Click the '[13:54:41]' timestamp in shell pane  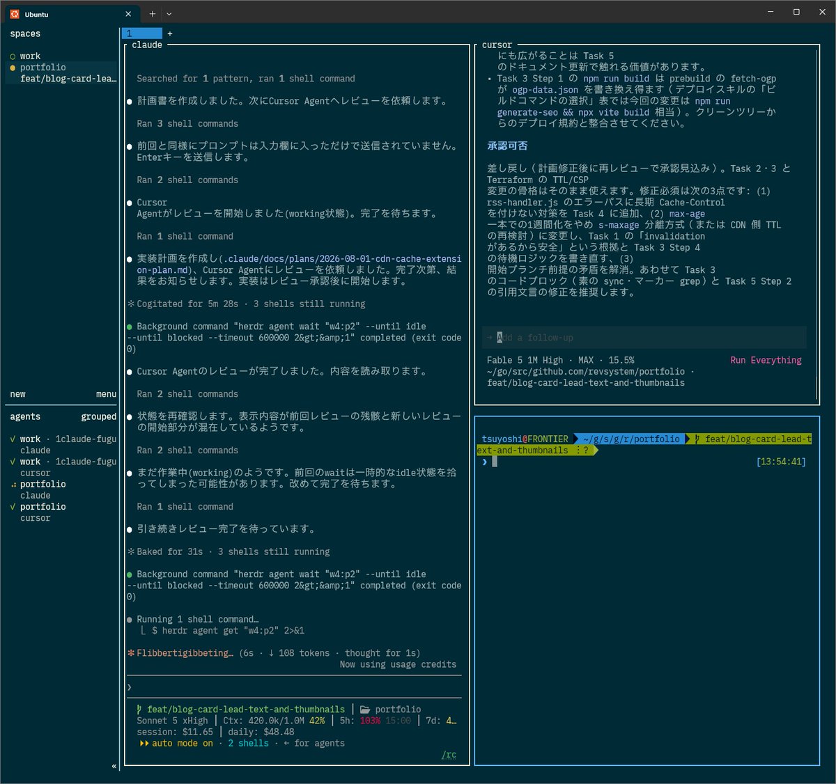(780, 462)
